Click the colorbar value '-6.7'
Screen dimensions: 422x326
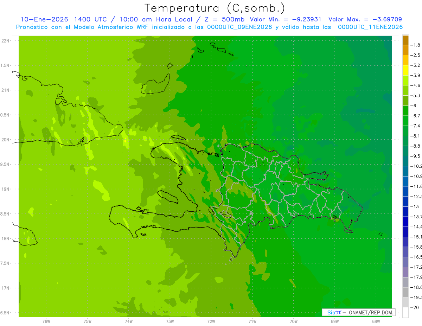415,116
